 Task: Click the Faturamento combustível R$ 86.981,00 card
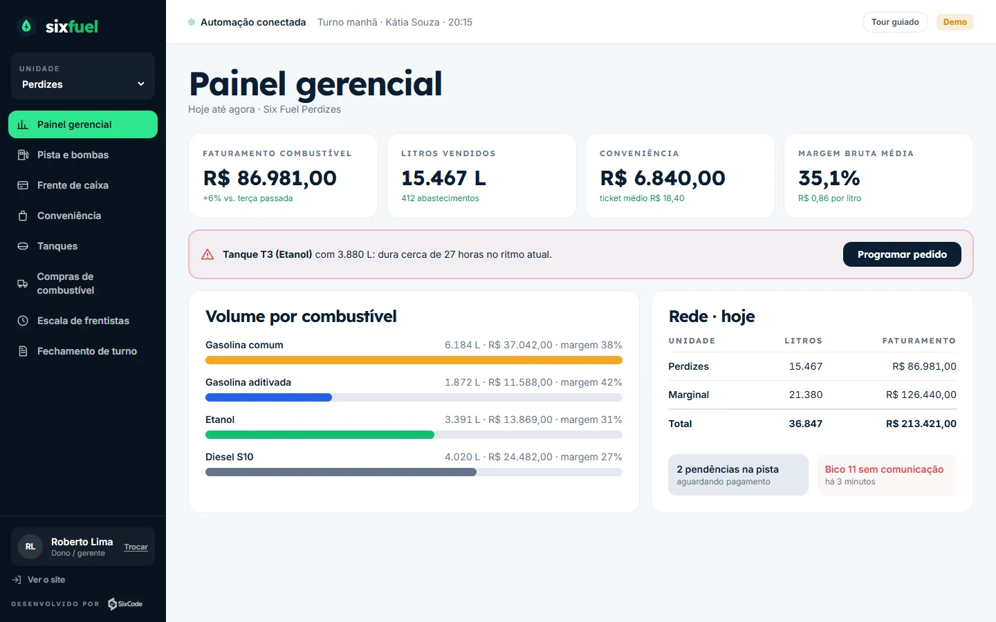click(x=283, y=176)
